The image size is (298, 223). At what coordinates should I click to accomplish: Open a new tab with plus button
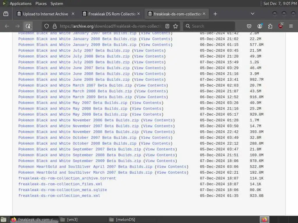click(x=215, y=14)
